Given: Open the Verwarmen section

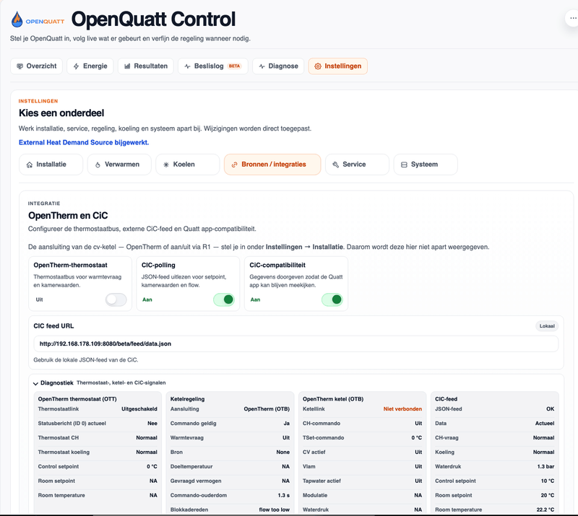Looking at the screenshot, I should [x=119, y=165].
